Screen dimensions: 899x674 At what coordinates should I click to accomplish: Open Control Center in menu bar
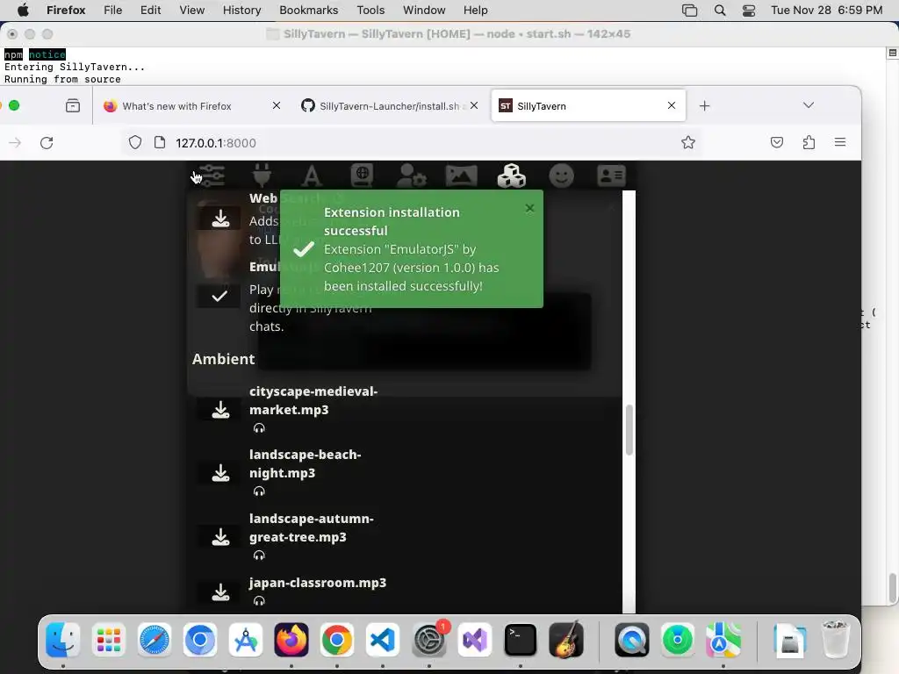pos(749,11)
